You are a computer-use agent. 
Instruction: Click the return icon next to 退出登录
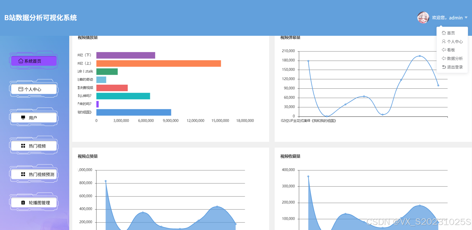444,67
